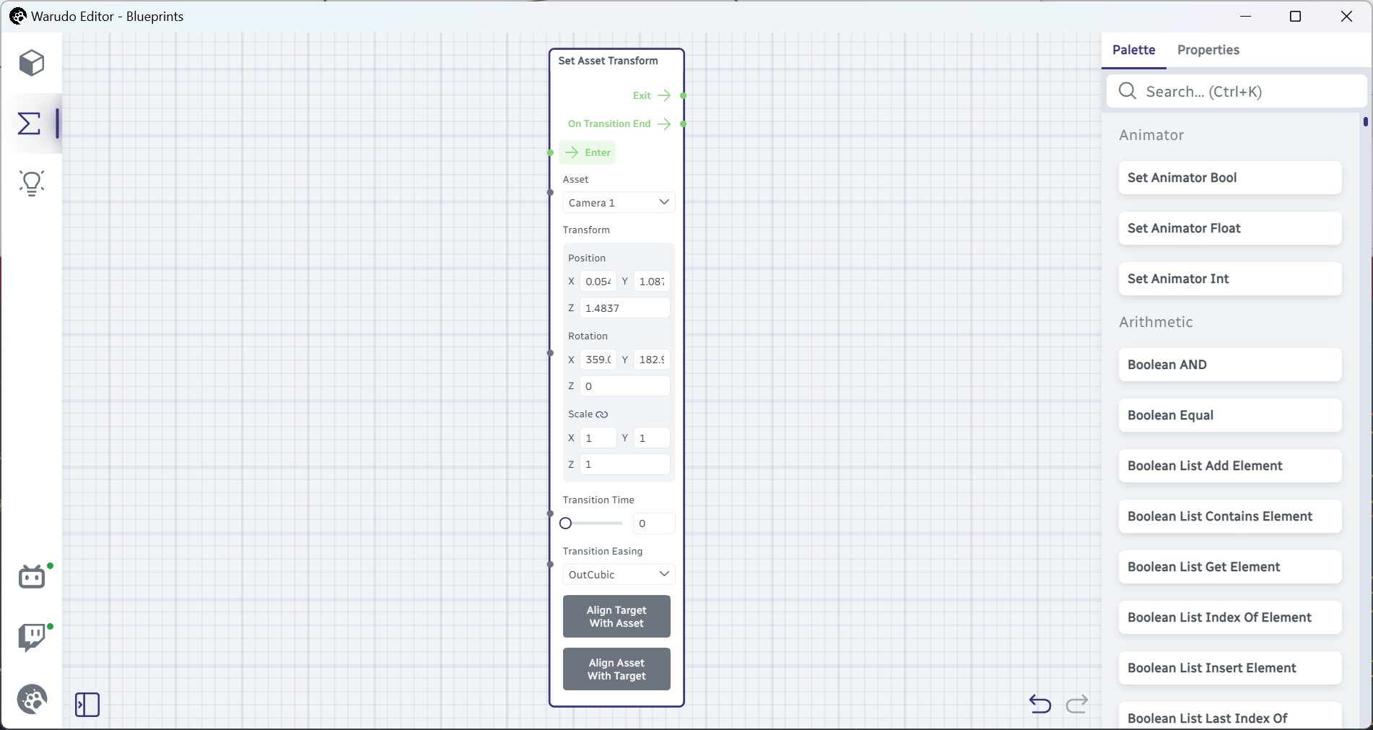Click the Enter flow input port

550,153
